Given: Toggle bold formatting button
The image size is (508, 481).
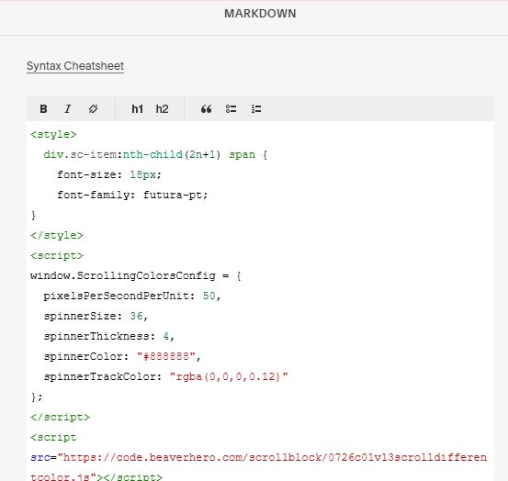Looking at the screenshot, I should tap(43, 108).
